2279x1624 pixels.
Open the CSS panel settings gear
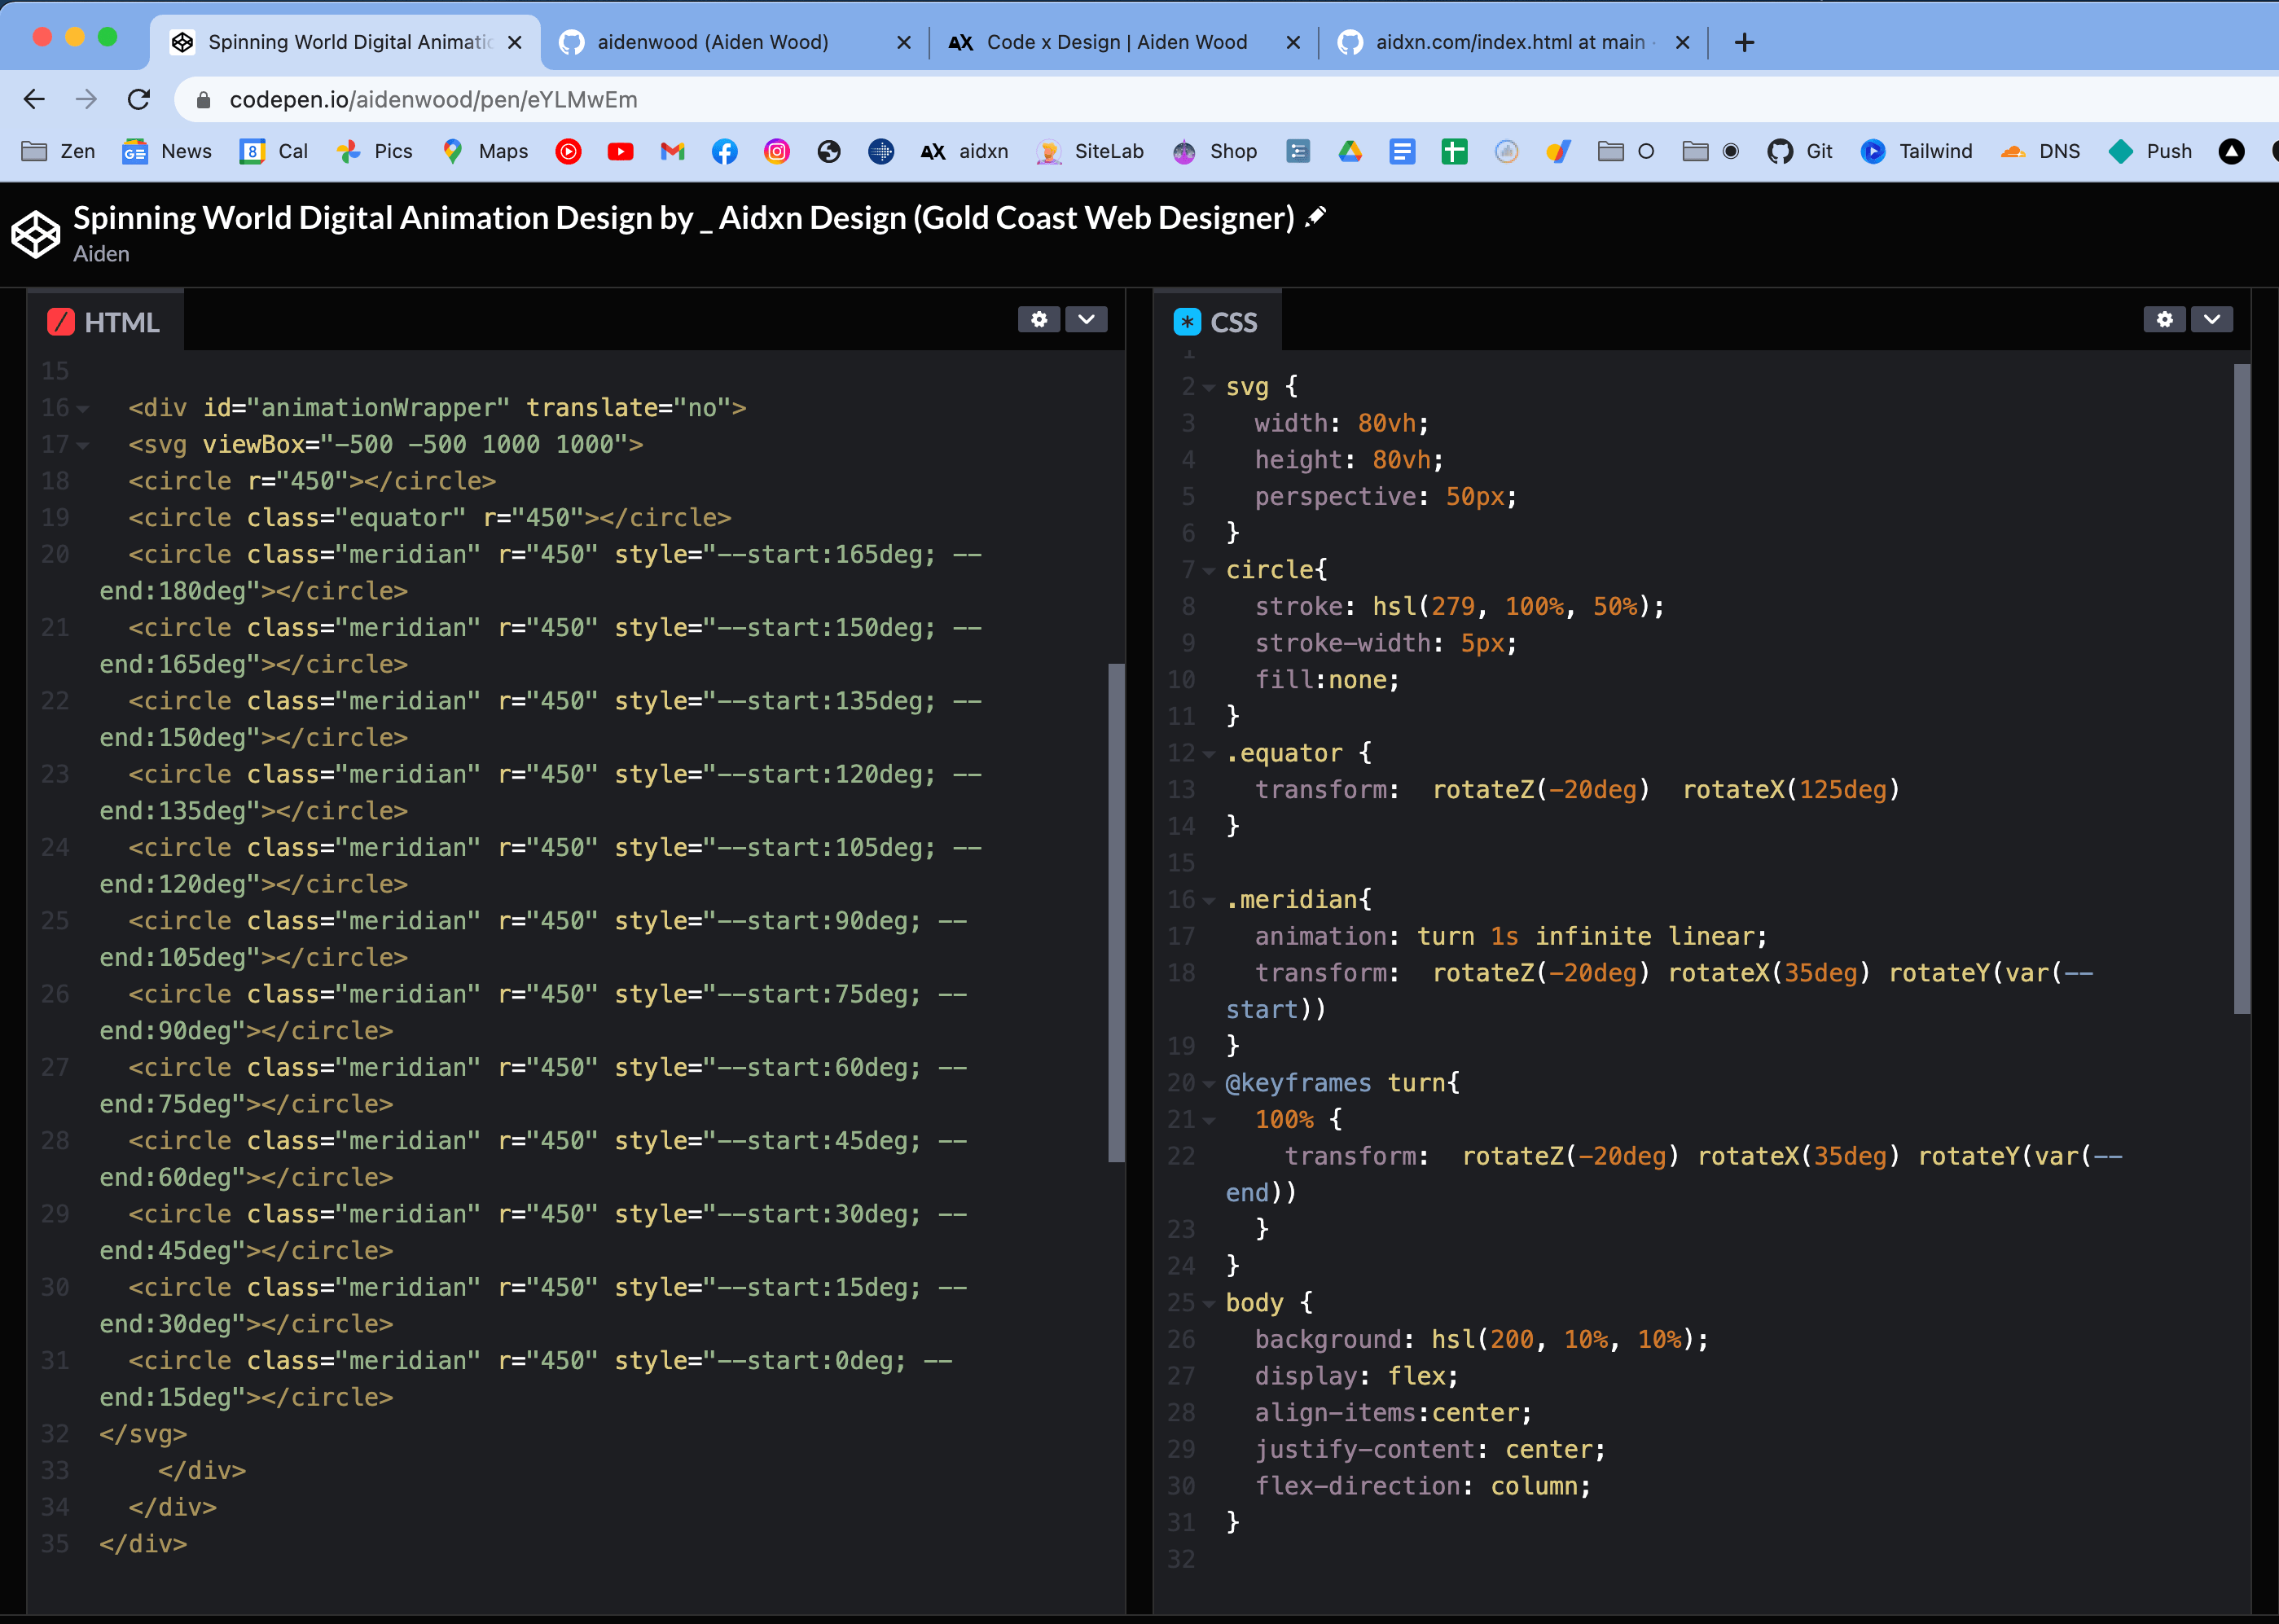coord(2164,320)
